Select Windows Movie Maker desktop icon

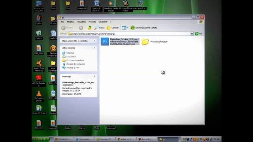click(125, 6)
